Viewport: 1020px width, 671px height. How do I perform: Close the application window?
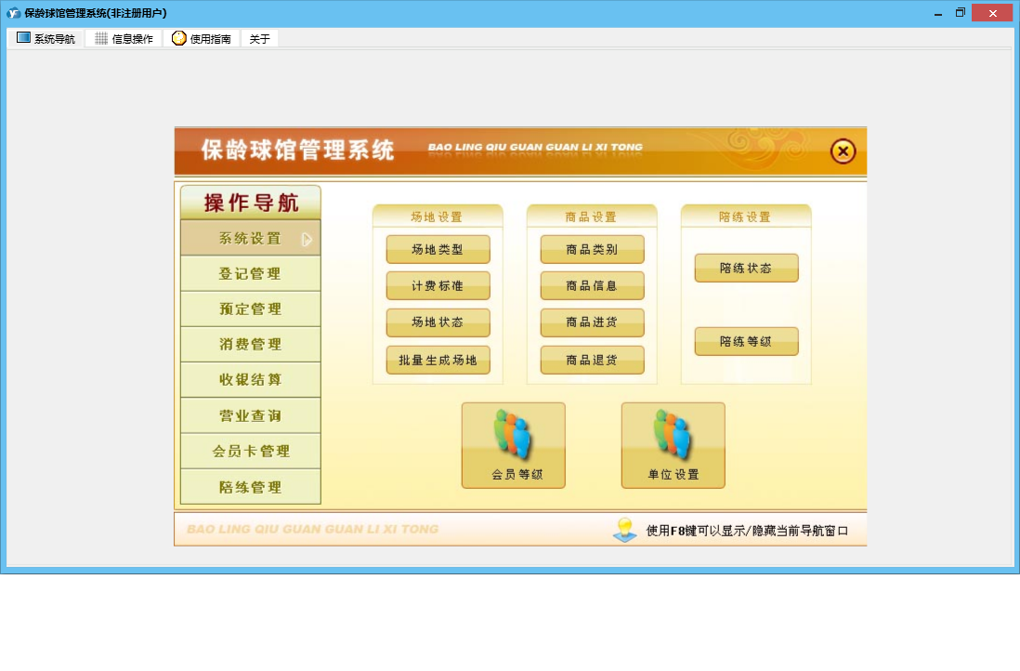[992, 13]
